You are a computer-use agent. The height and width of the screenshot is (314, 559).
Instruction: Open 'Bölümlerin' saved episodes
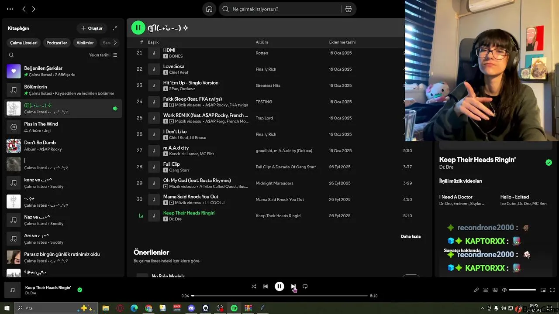[64, 90]
